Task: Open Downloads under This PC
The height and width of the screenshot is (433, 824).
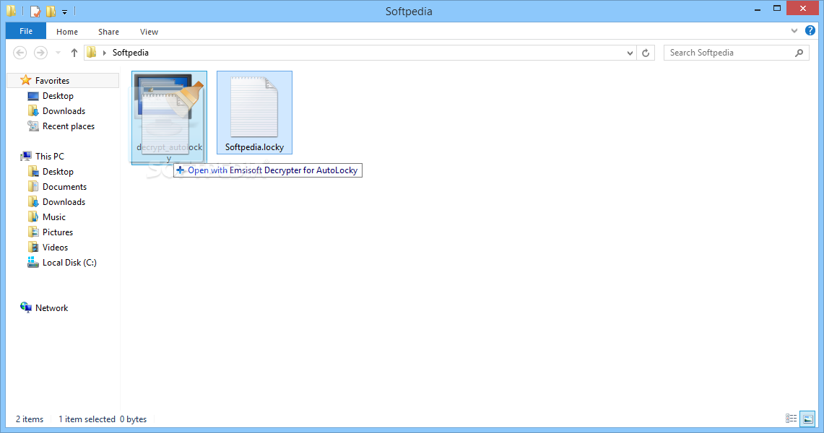Action: pos(64,202)
